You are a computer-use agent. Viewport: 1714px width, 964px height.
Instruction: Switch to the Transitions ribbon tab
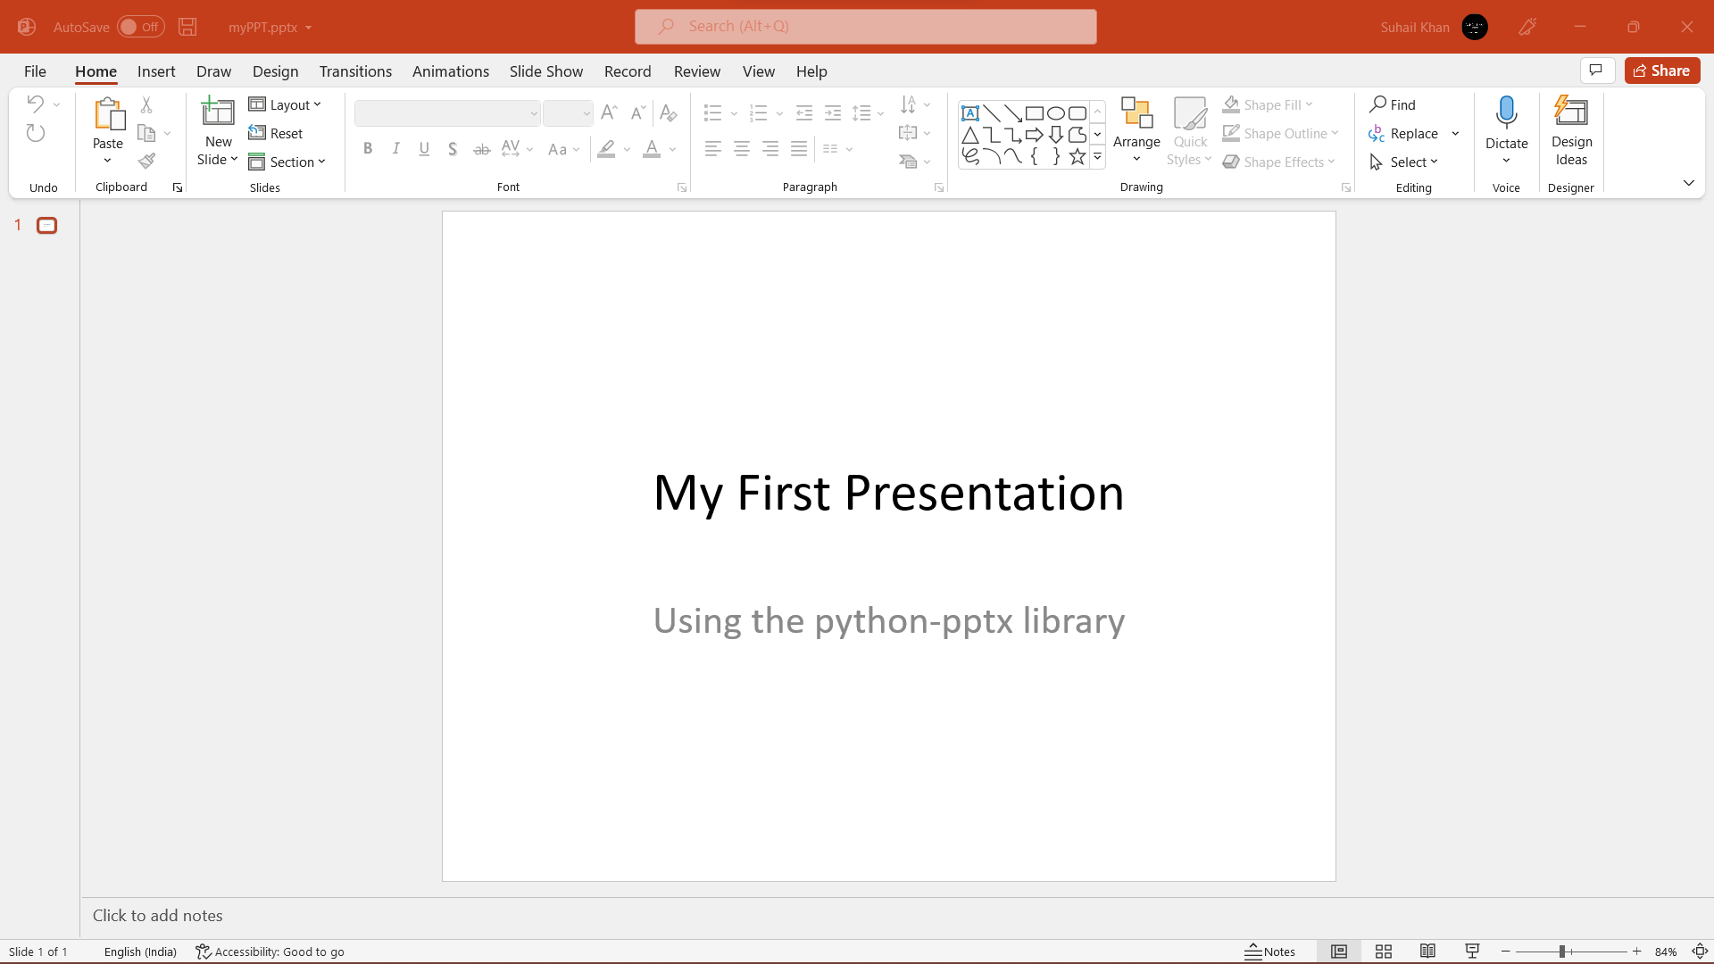click(355, 71)
